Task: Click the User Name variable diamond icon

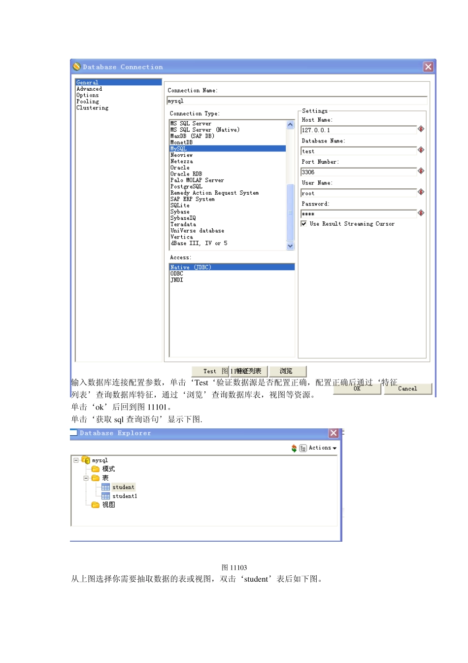Action: [x=421, y=192]
